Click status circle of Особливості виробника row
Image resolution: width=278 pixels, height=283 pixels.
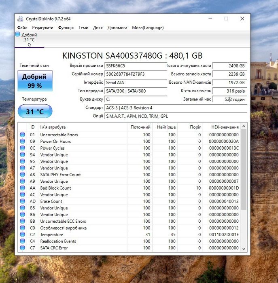(x=22, y=228)
